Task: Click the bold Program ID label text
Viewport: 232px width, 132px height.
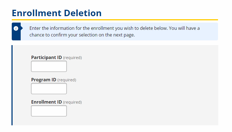Action: coord(44,80)
